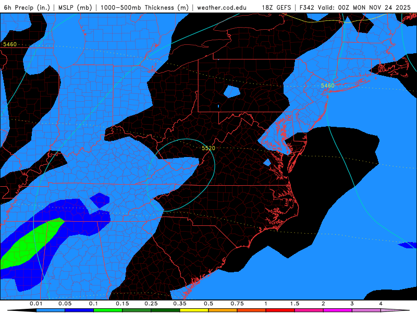
Task: Click the 'MSLP (mb)' header label
Action: (x=75, y=7)
